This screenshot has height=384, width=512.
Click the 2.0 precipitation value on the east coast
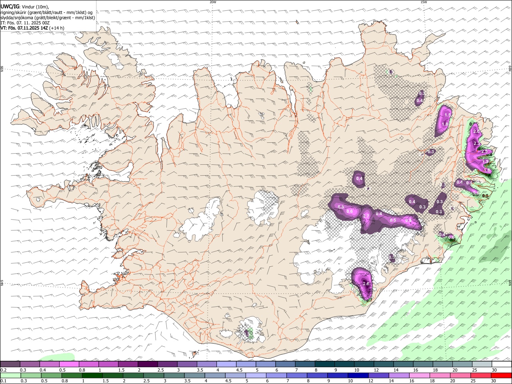click(476, 131)
